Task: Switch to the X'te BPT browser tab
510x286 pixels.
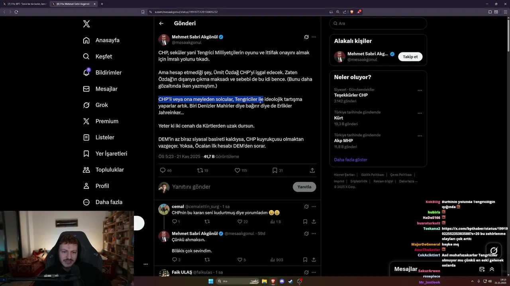Action: (x=24, y=4)
